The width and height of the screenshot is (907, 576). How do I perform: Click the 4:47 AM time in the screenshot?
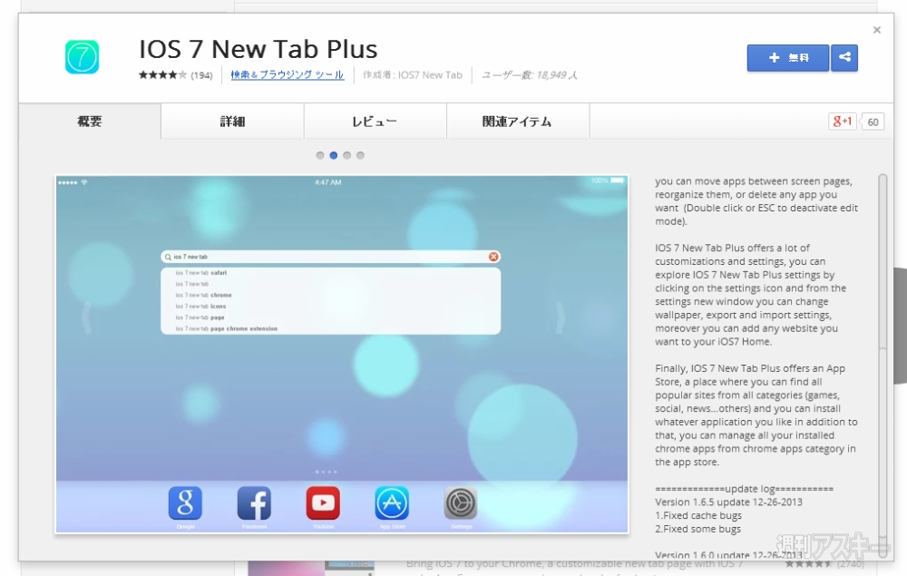(328, 182)
